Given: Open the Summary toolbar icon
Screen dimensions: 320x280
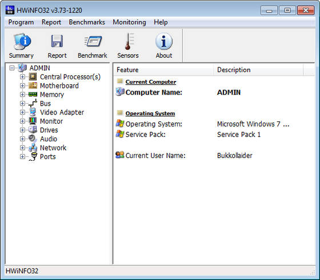Looking at the screenshot, I should click(x=22, y=42).
